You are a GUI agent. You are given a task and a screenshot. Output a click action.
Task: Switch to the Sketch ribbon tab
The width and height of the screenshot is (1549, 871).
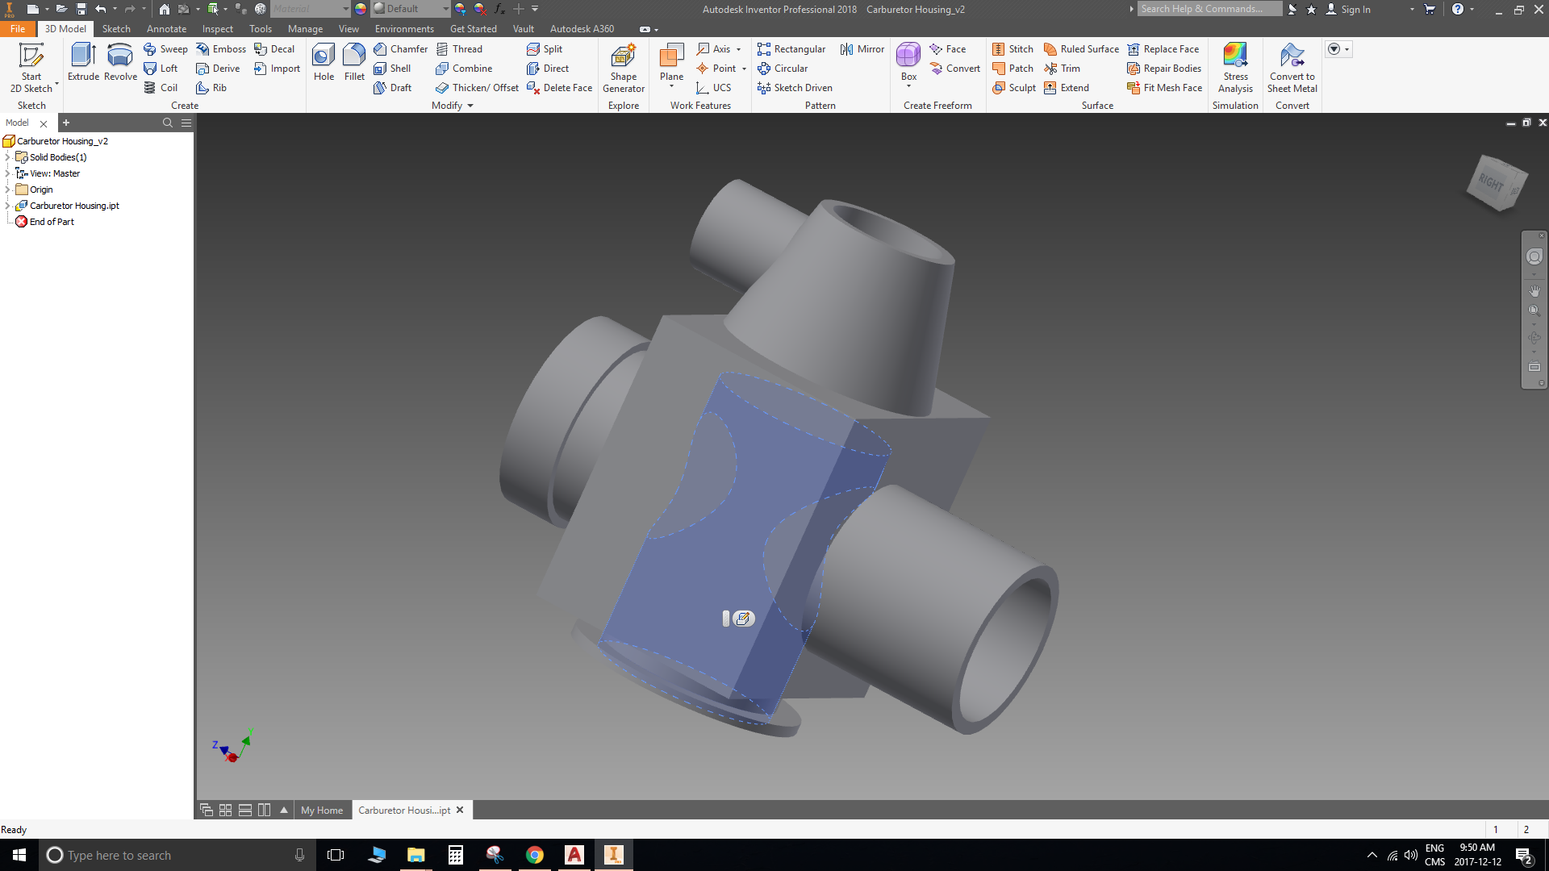coord(116,28)
